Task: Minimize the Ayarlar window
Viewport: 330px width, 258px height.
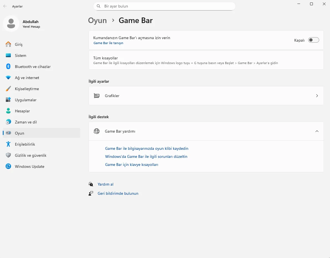Action: [x=299, y=4]
